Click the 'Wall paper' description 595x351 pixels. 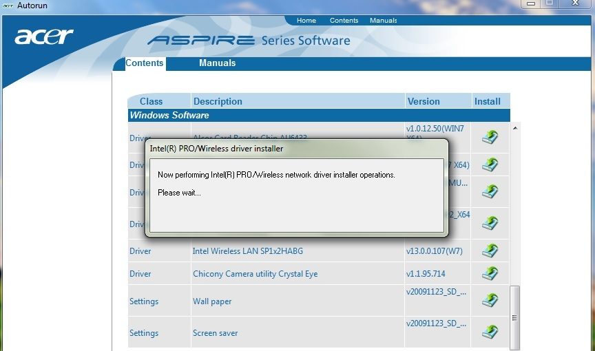pyautogui.click(x=212, y=301)
